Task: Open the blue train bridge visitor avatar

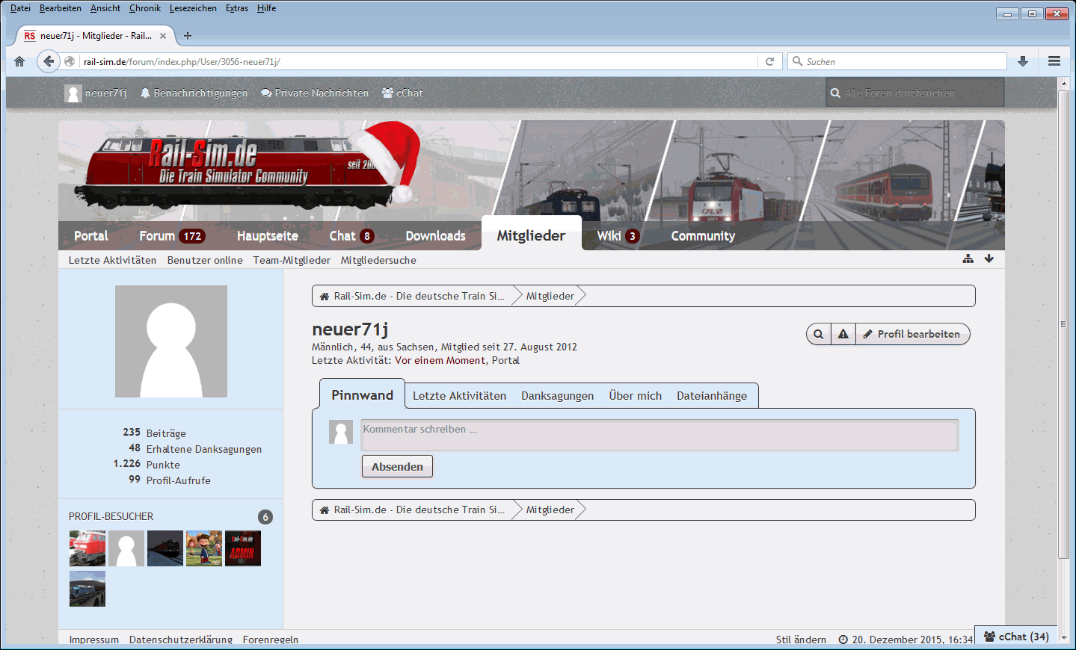Action: 87,589
